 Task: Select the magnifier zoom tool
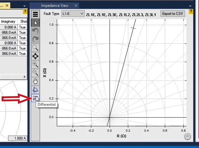(x=35, y=48)
